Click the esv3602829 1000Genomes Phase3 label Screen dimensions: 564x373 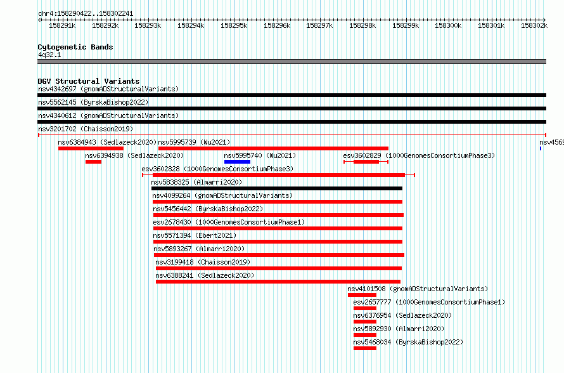click(419, 155)
